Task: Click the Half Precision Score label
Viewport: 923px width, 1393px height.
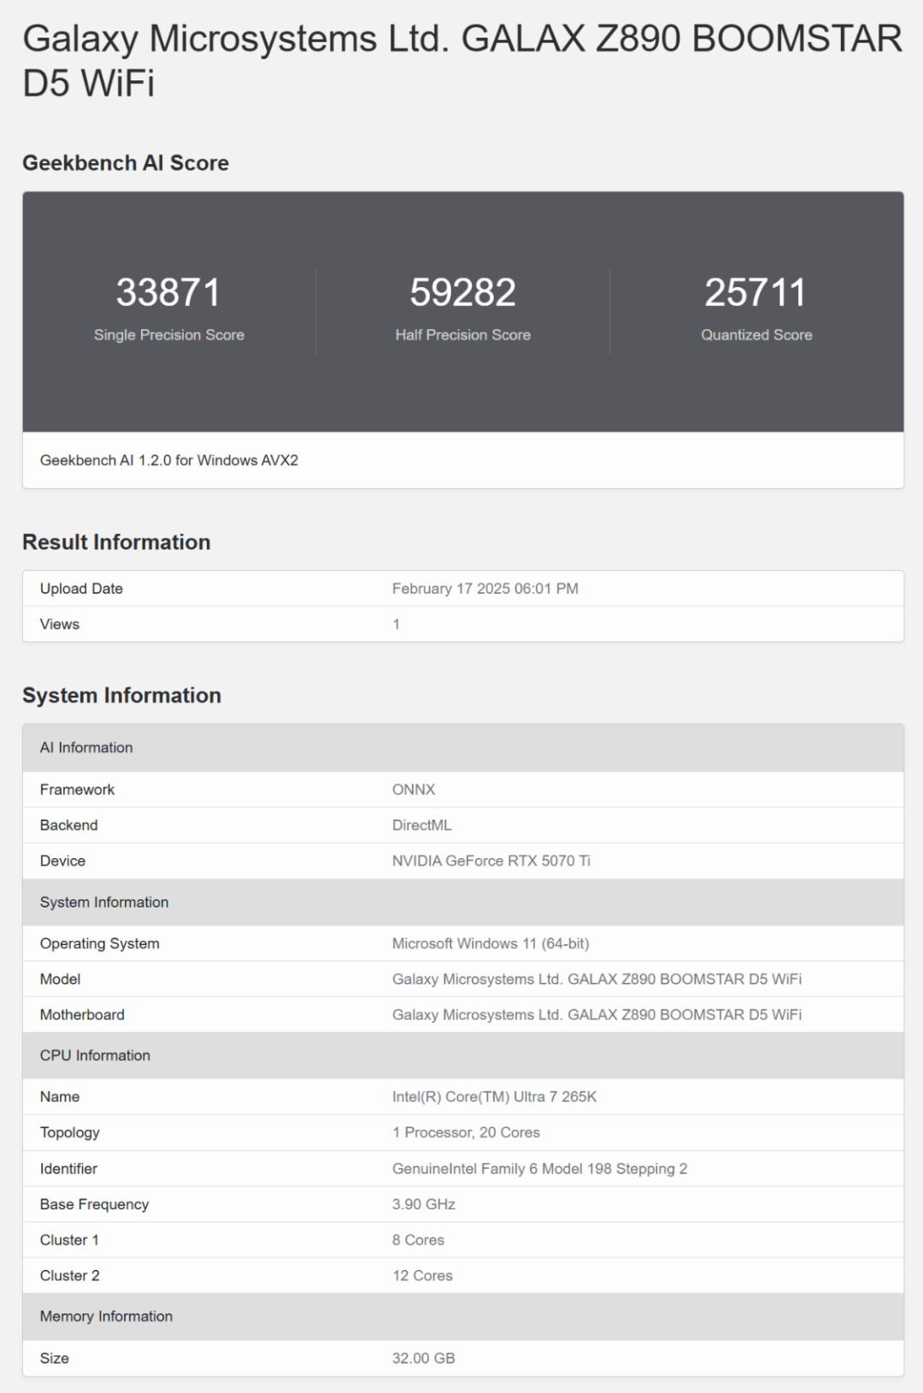Action: (x=462, y=335)
